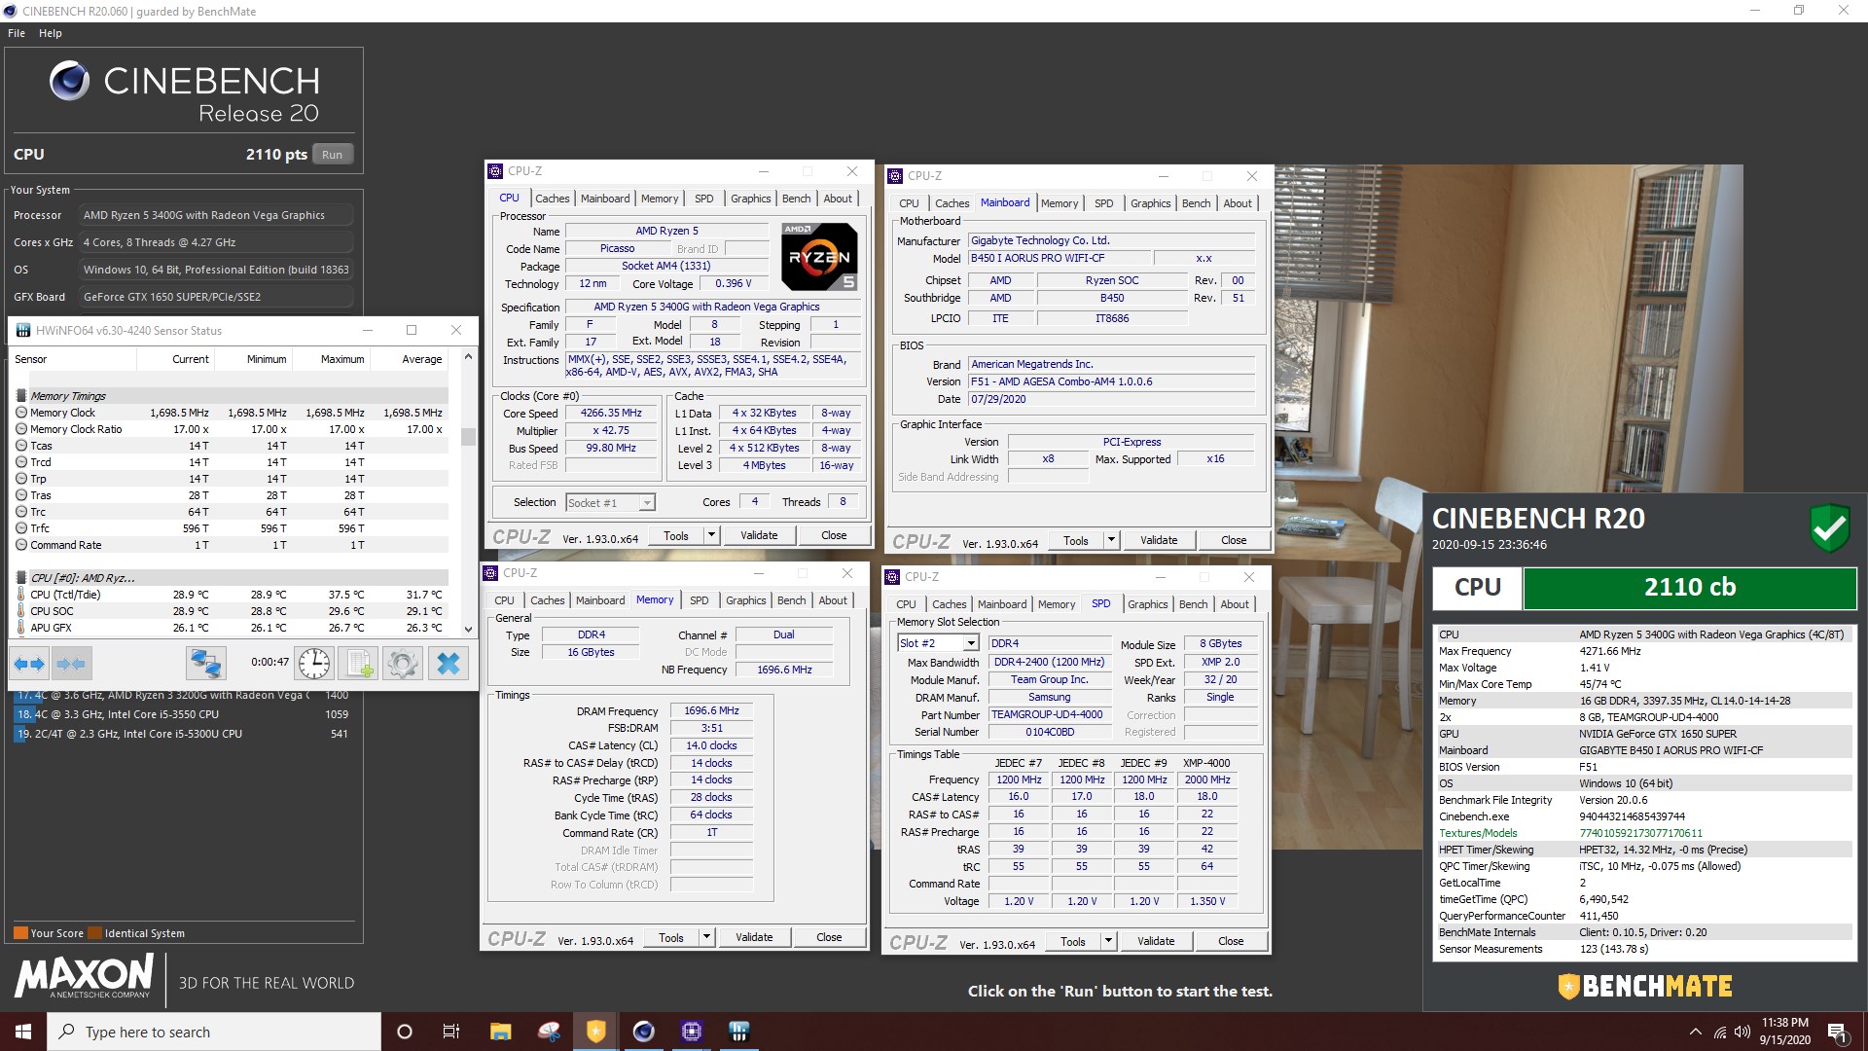Viewport: 1868px width, 1051px height.
Task: Open Tools dropdown arrow in CPU-Z Memory window
Action: [x=706, y=937]
